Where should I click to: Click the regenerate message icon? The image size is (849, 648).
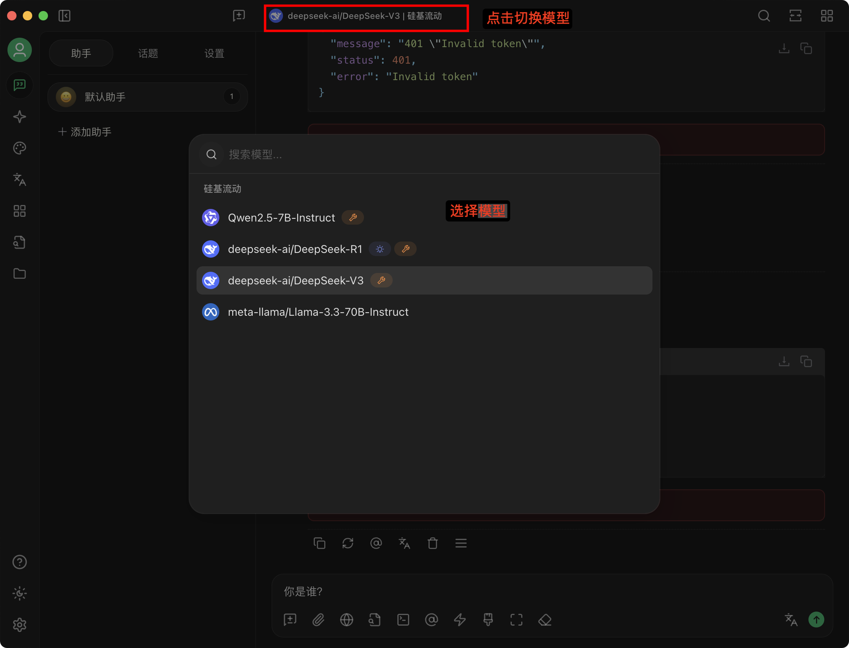point(348,543)
